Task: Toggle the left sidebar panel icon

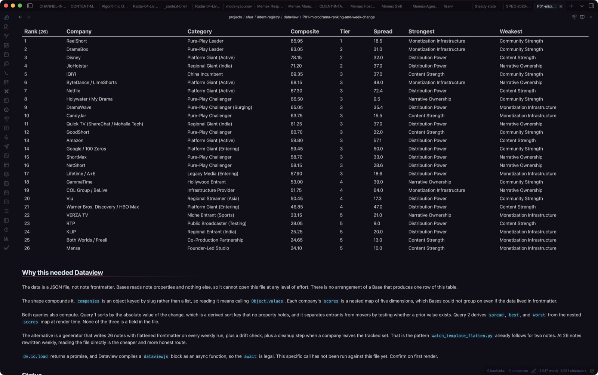Action: pyautogui.click(x=30, y=6)
